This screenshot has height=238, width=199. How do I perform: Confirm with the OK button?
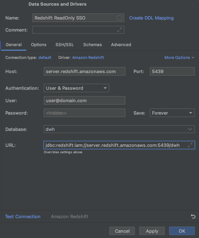coord(182,231)
